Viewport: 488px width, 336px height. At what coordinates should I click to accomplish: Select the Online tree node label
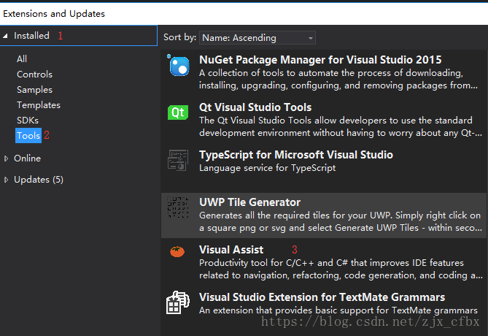[x=28, y=159]
